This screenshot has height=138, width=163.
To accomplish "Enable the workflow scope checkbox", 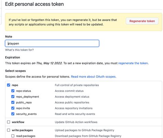I will tap(9, 122).
